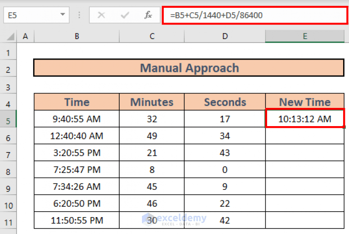This screenshot has width=349, height=234.
Task: Select empty New Time cell beside 12:40:40 AM
Action: coord(305,136)
